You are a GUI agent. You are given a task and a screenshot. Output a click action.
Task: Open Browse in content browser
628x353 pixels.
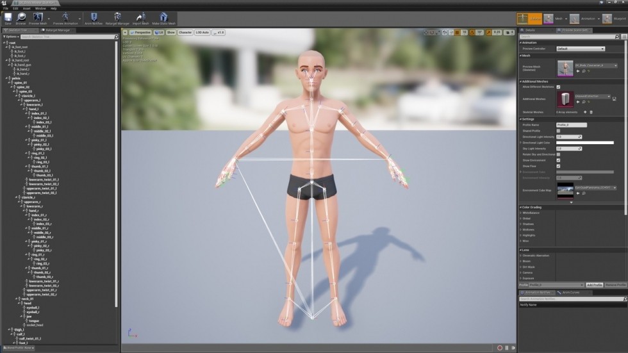[21, 19]
